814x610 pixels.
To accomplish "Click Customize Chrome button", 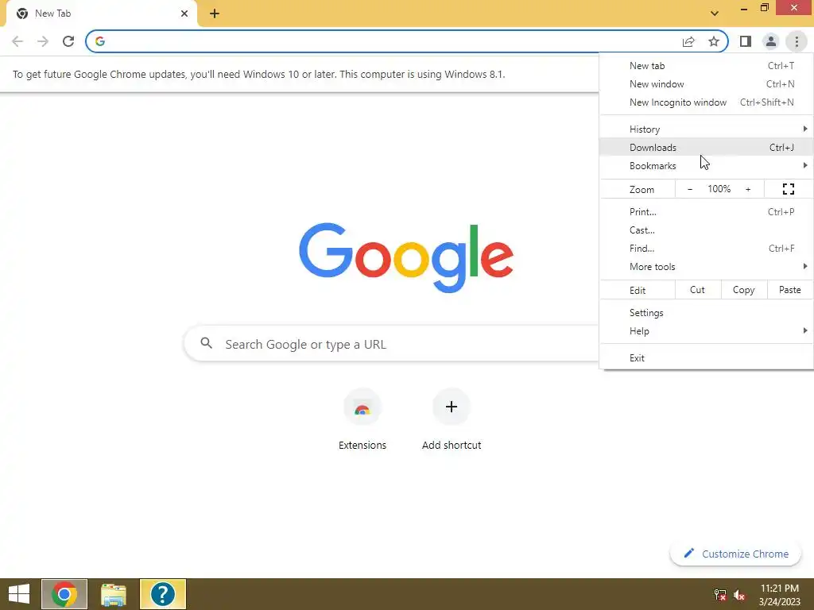I will [x=736, y=554].
